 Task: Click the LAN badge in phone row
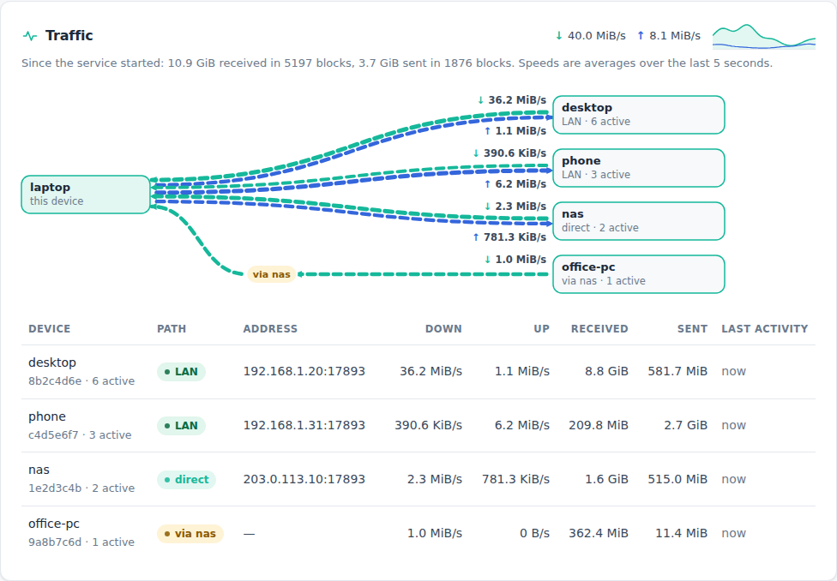181,426
